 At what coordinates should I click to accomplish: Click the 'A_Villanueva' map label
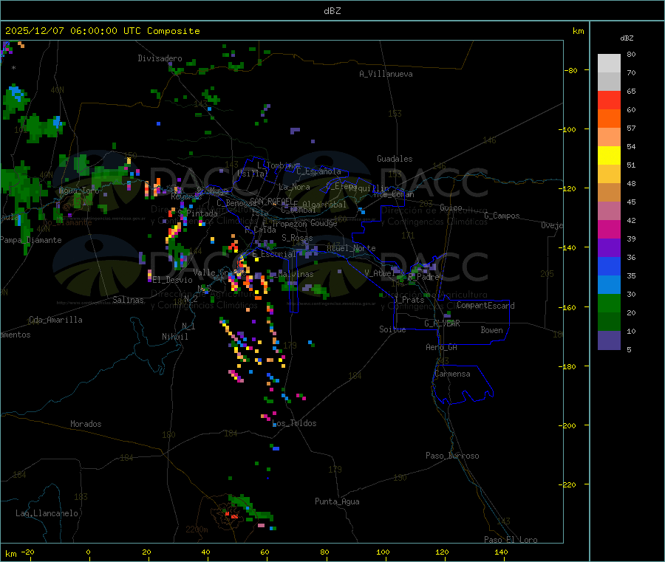click(386, 74)
